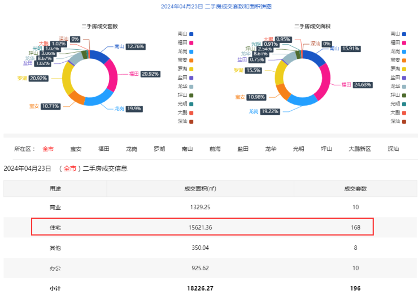
Task: Click 宝安 orange swatch in 二手房成交套数 legend
Action: pyautogui.click(x=192, y=60)
